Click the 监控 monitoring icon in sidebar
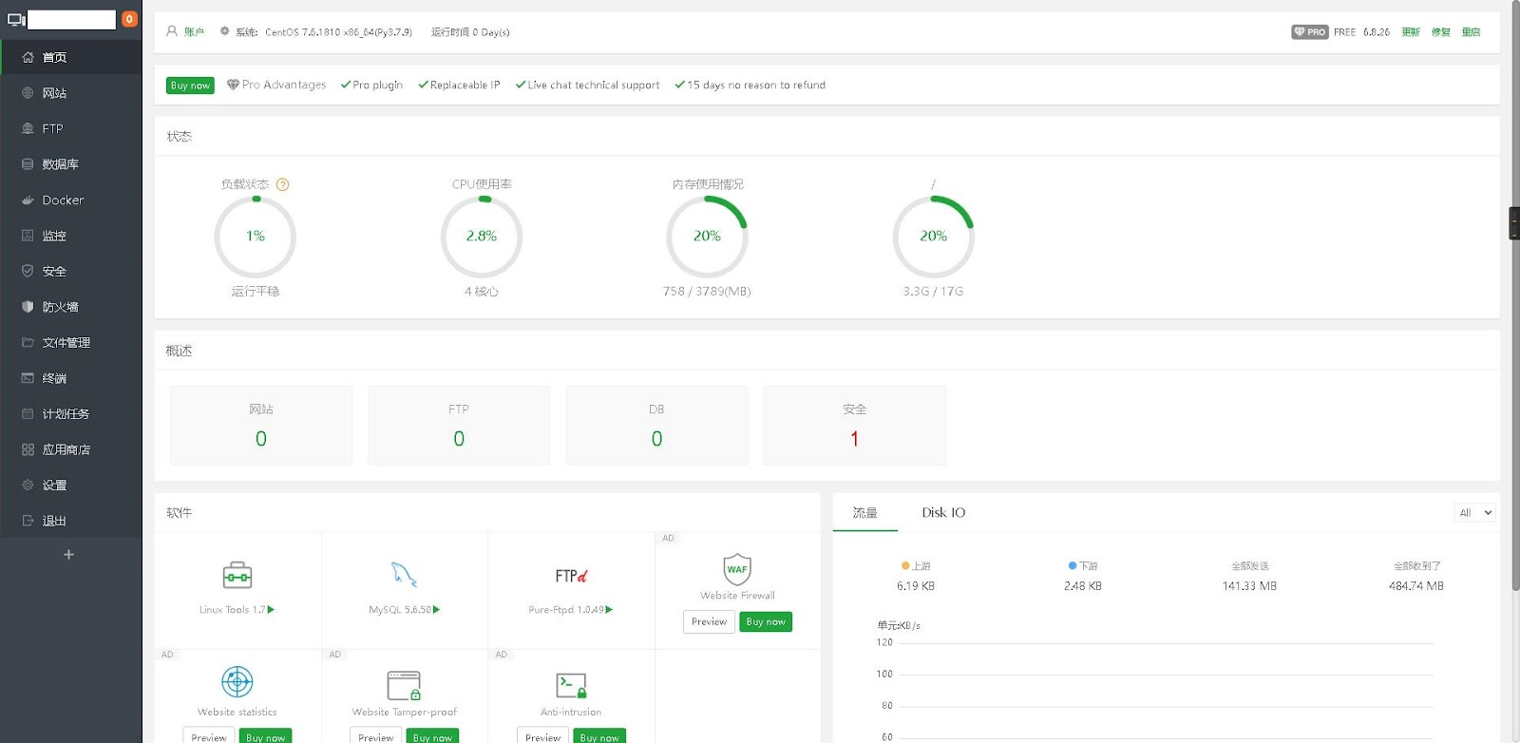Viewport: 1520px width, 743px height. 28,236
